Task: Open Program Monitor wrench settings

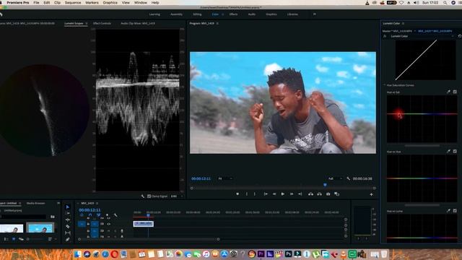Action: click(x=348, y=178)
